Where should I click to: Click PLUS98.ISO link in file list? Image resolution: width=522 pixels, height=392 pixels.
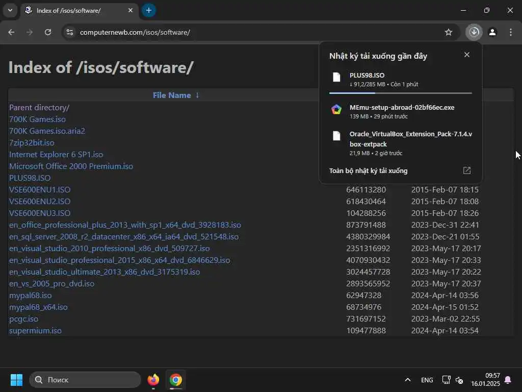click(x=30, y=178)
